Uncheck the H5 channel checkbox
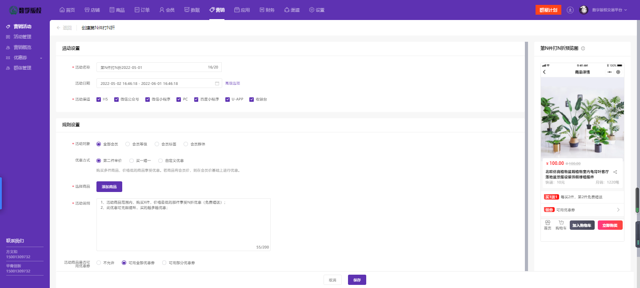 (99, 99)
